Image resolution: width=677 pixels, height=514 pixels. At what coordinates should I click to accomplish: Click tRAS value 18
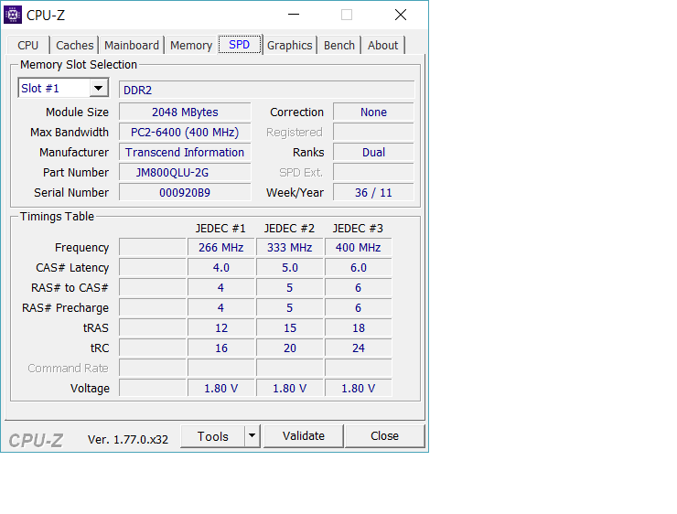[359, 328]
